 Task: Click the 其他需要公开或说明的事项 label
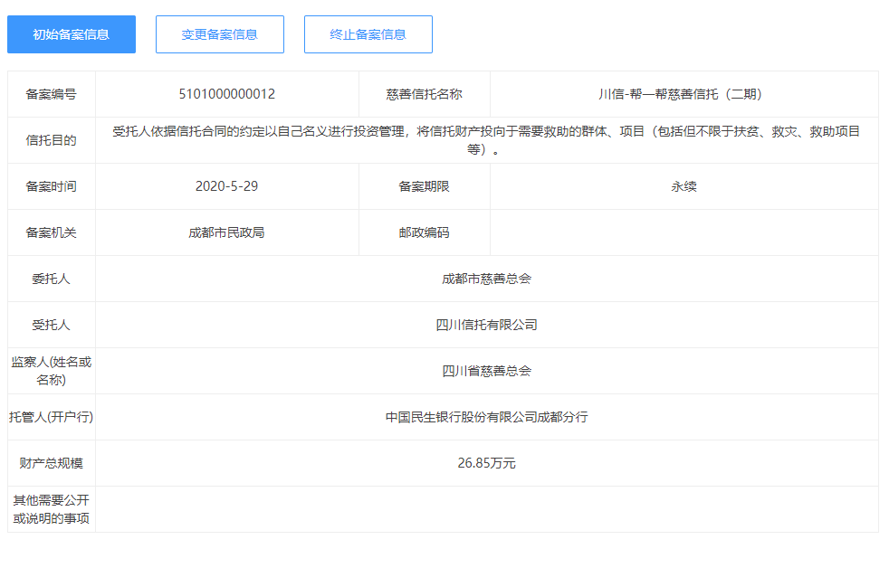tap(52, 509)
